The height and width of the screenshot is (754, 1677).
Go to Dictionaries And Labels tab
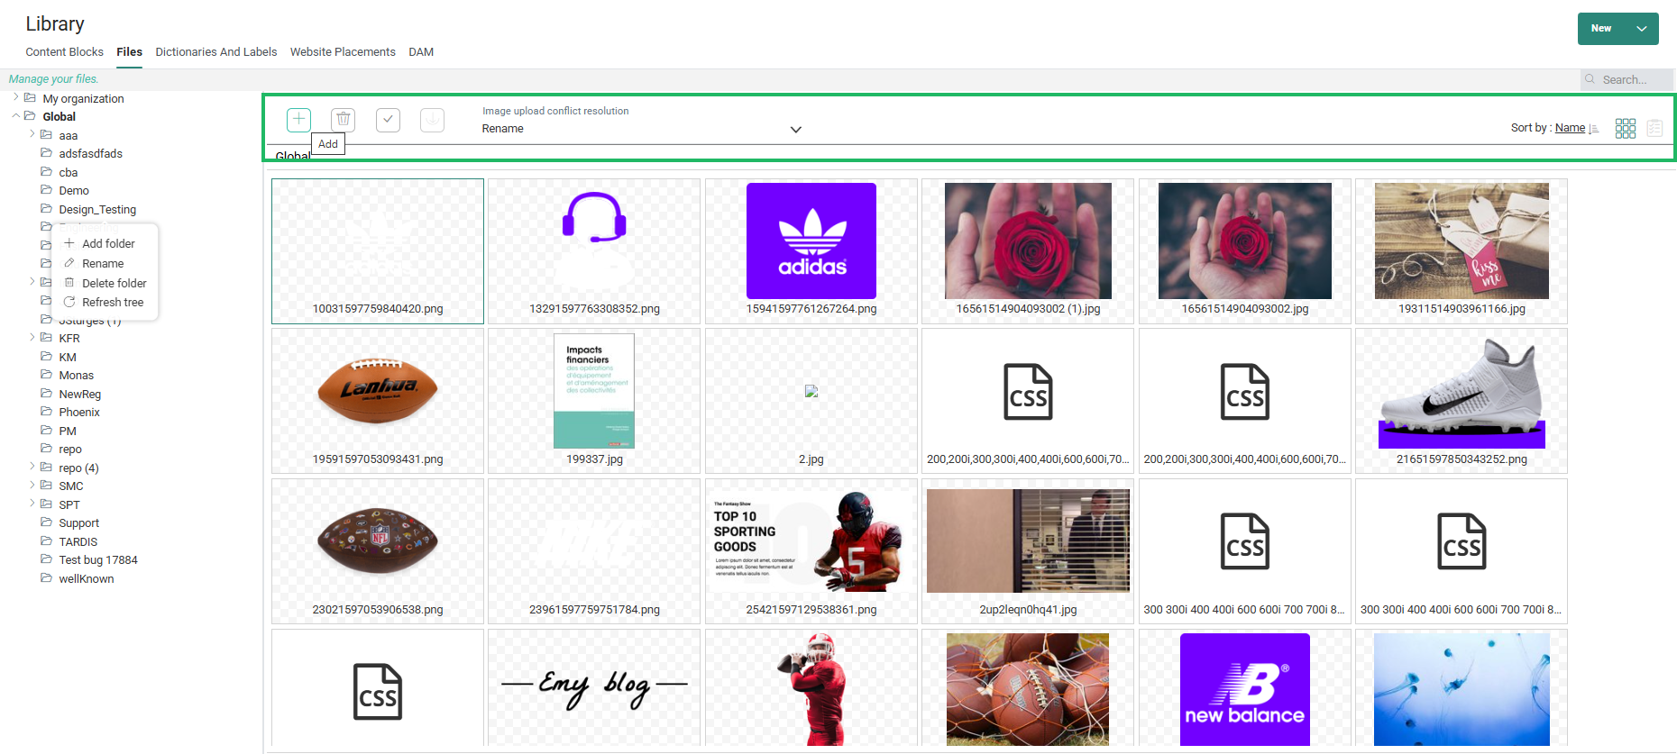click(215, 52)
